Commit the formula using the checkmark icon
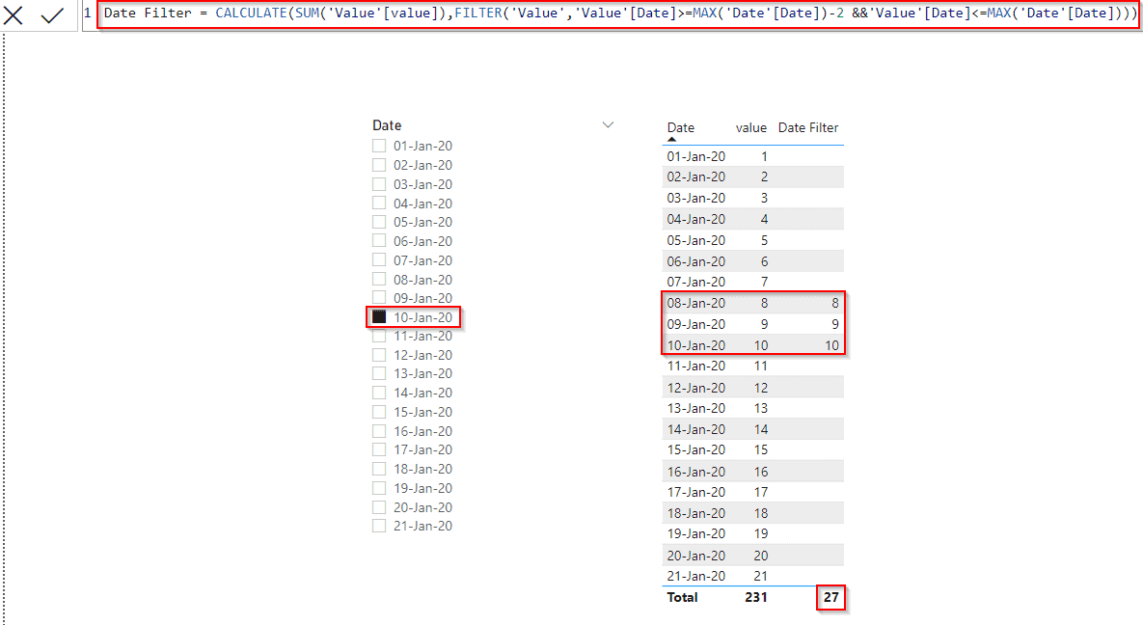Image resolution: width=1143 pixels, height=625 pixels. 52,15
